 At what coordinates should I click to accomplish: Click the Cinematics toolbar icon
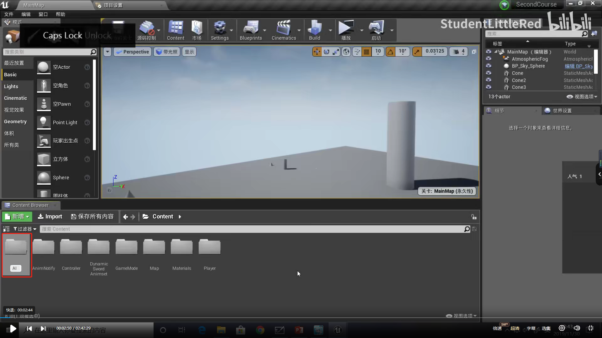click(284, 30)
